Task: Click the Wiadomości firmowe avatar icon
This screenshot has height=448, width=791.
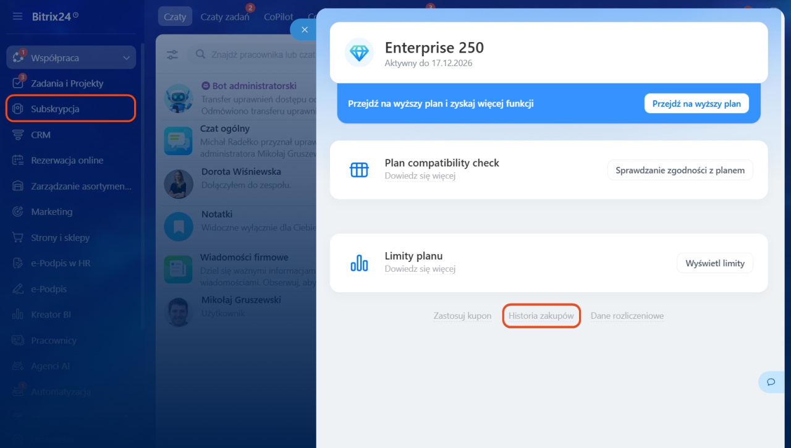Action: pyautogui.click(x=179, y=269)
